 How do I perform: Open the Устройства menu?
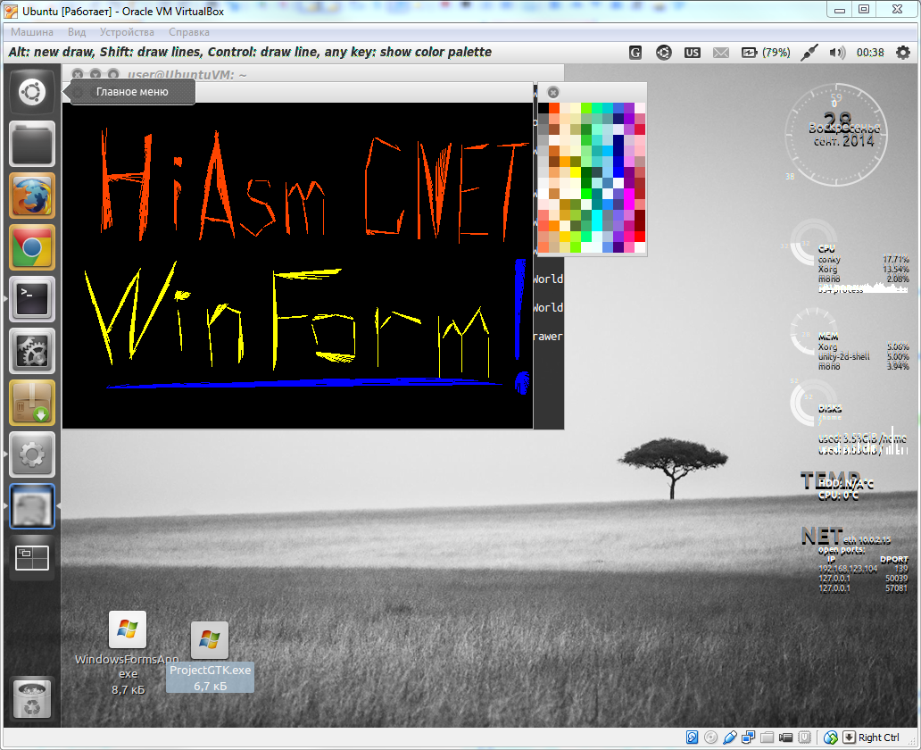point(127,32)
